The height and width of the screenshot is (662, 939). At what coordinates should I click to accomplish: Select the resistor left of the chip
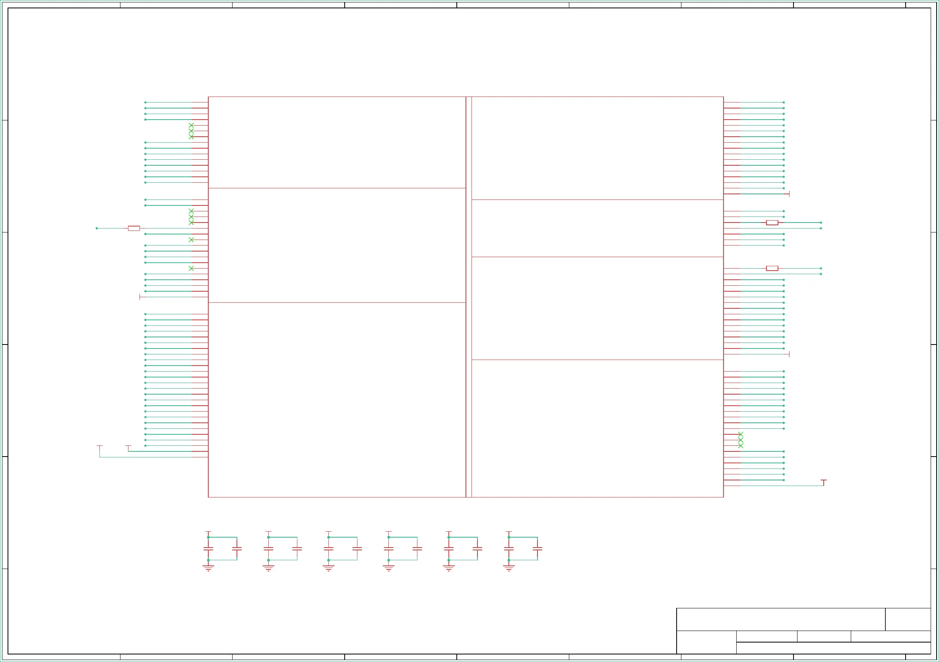click(x=134, y=228)
